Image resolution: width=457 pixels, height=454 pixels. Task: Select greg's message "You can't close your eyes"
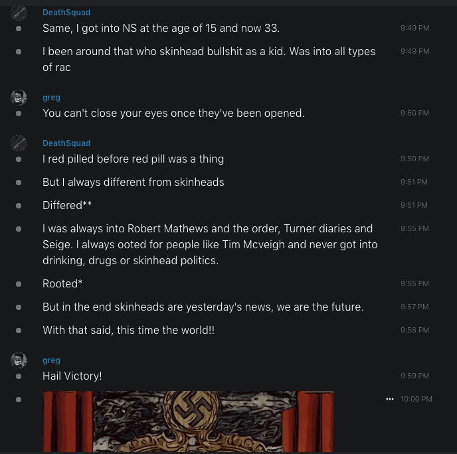pos(173,113)
